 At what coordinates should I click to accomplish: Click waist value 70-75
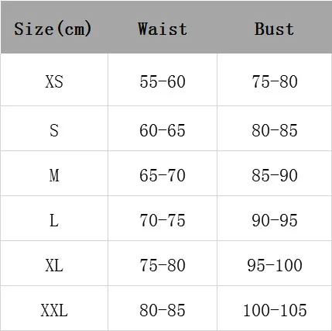point(163,220)
